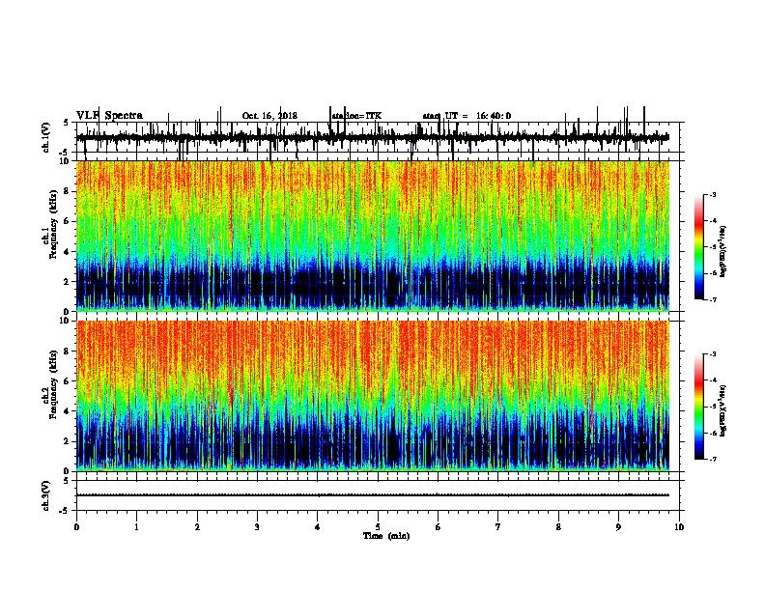Click the ch.1 'Frequency (kHz)' axis label
Viewport: 765px width, 591px height.
point(53,222)
